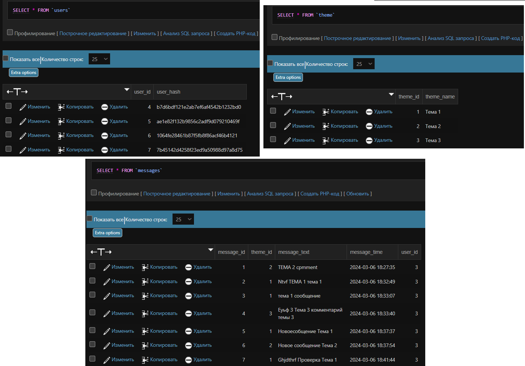Open 'Создать PHP-код' link under users query
The image size is (525, 366).
click(x=236, y=33)
